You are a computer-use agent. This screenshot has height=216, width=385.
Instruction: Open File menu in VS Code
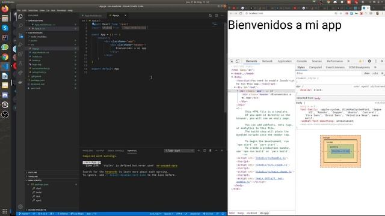[19, 11]
